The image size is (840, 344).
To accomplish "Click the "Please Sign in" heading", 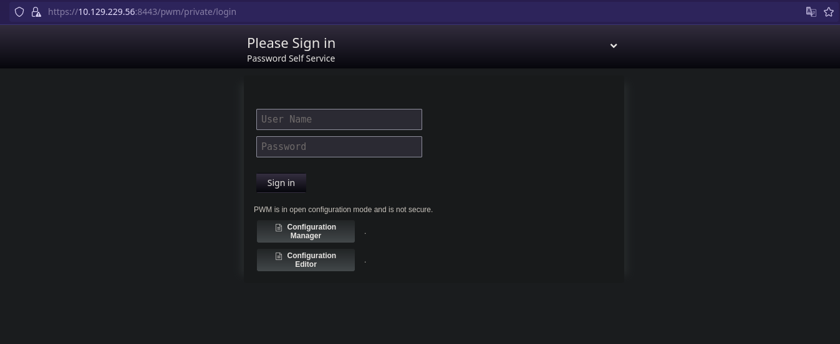I will [x=291, y=43].
